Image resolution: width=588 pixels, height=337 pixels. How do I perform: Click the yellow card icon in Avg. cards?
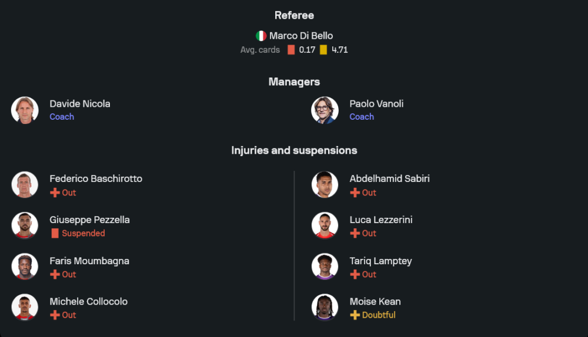click(323, 50)
